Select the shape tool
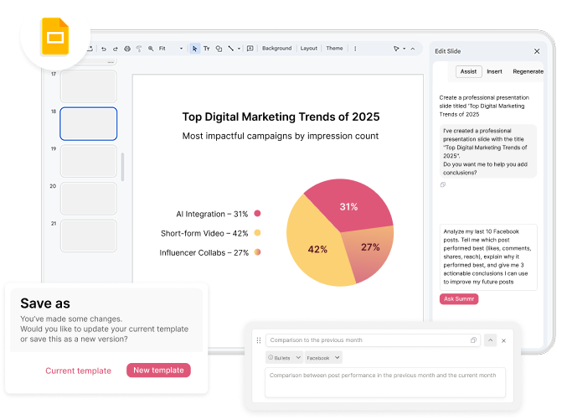This screenshot has height=420, width=567. tap(219, 49)
